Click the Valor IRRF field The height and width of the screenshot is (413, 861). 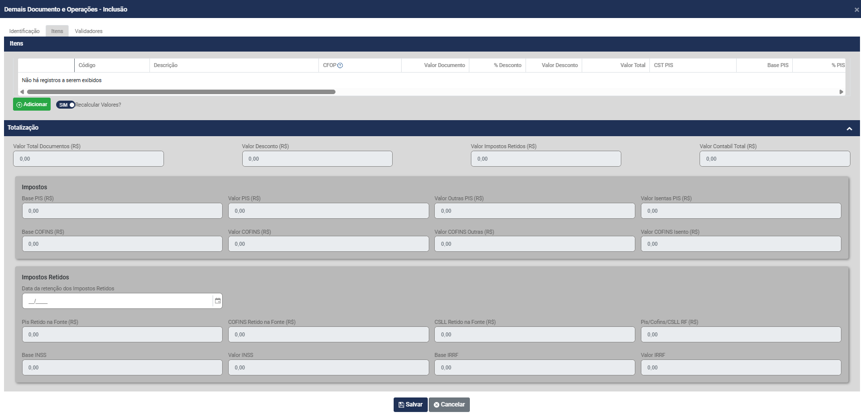[741, 367]
